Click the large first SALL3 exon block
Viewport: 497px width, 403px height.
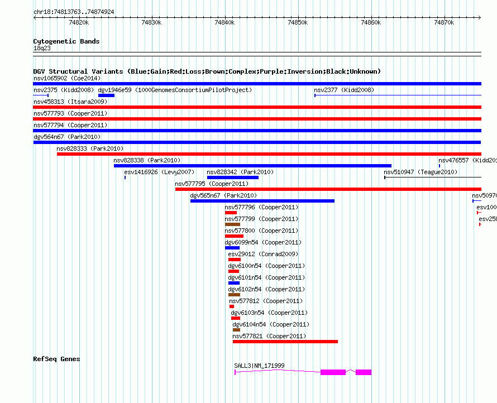pos(333,372)
